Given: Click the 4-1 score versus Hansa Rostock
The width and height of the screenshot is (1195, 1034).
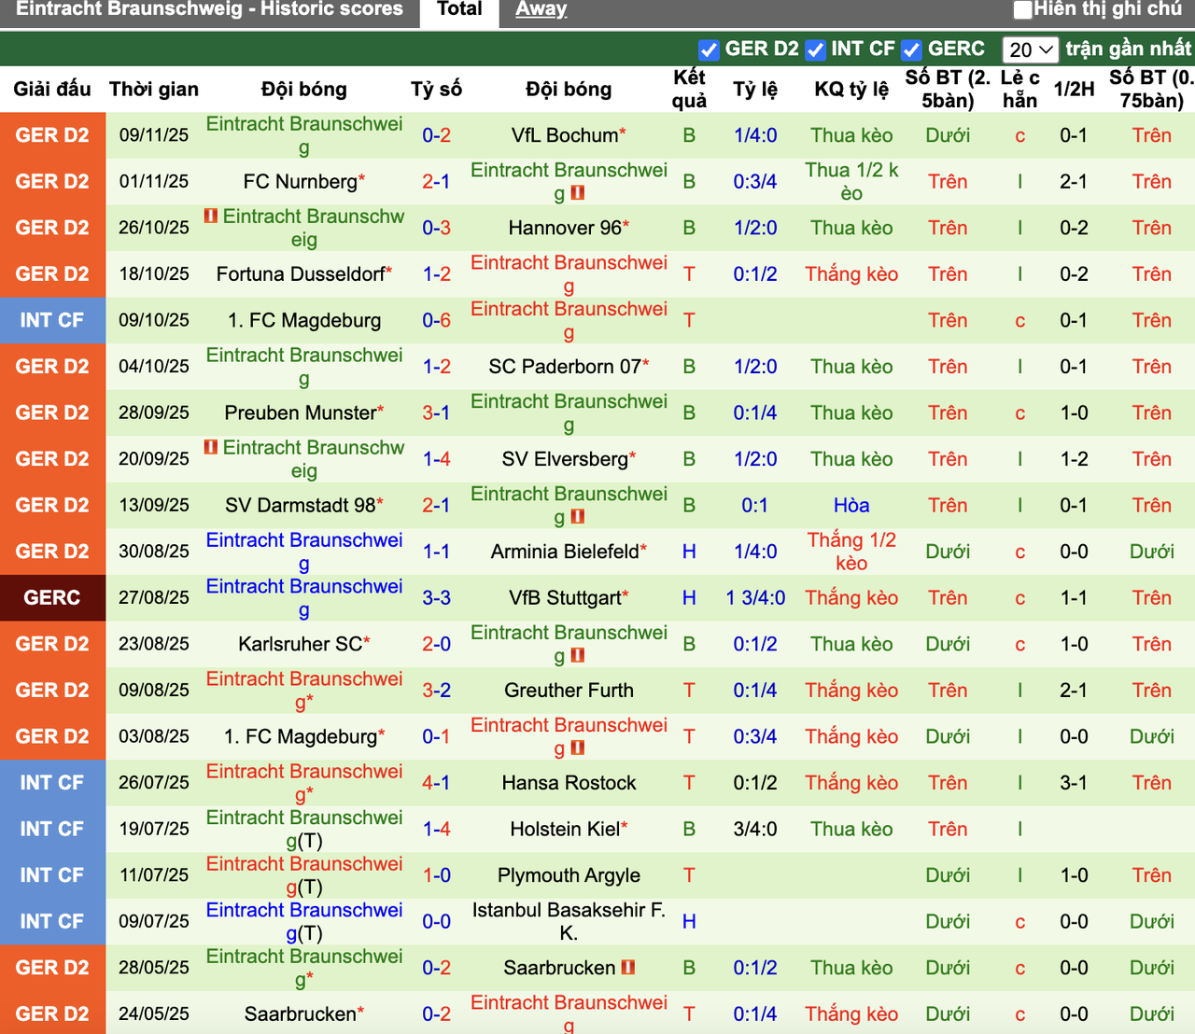Looking at the screenshot, I should pyautogui.click(x=436, y=783).
